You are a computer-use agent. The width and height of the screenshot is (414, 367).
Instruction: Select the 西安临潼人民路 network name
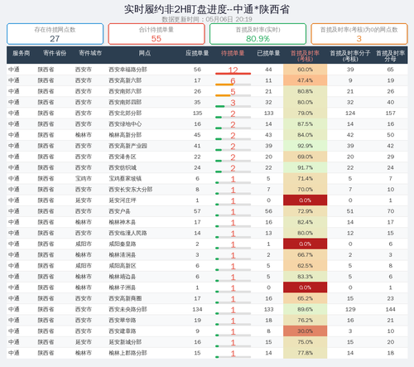point(128,233)
